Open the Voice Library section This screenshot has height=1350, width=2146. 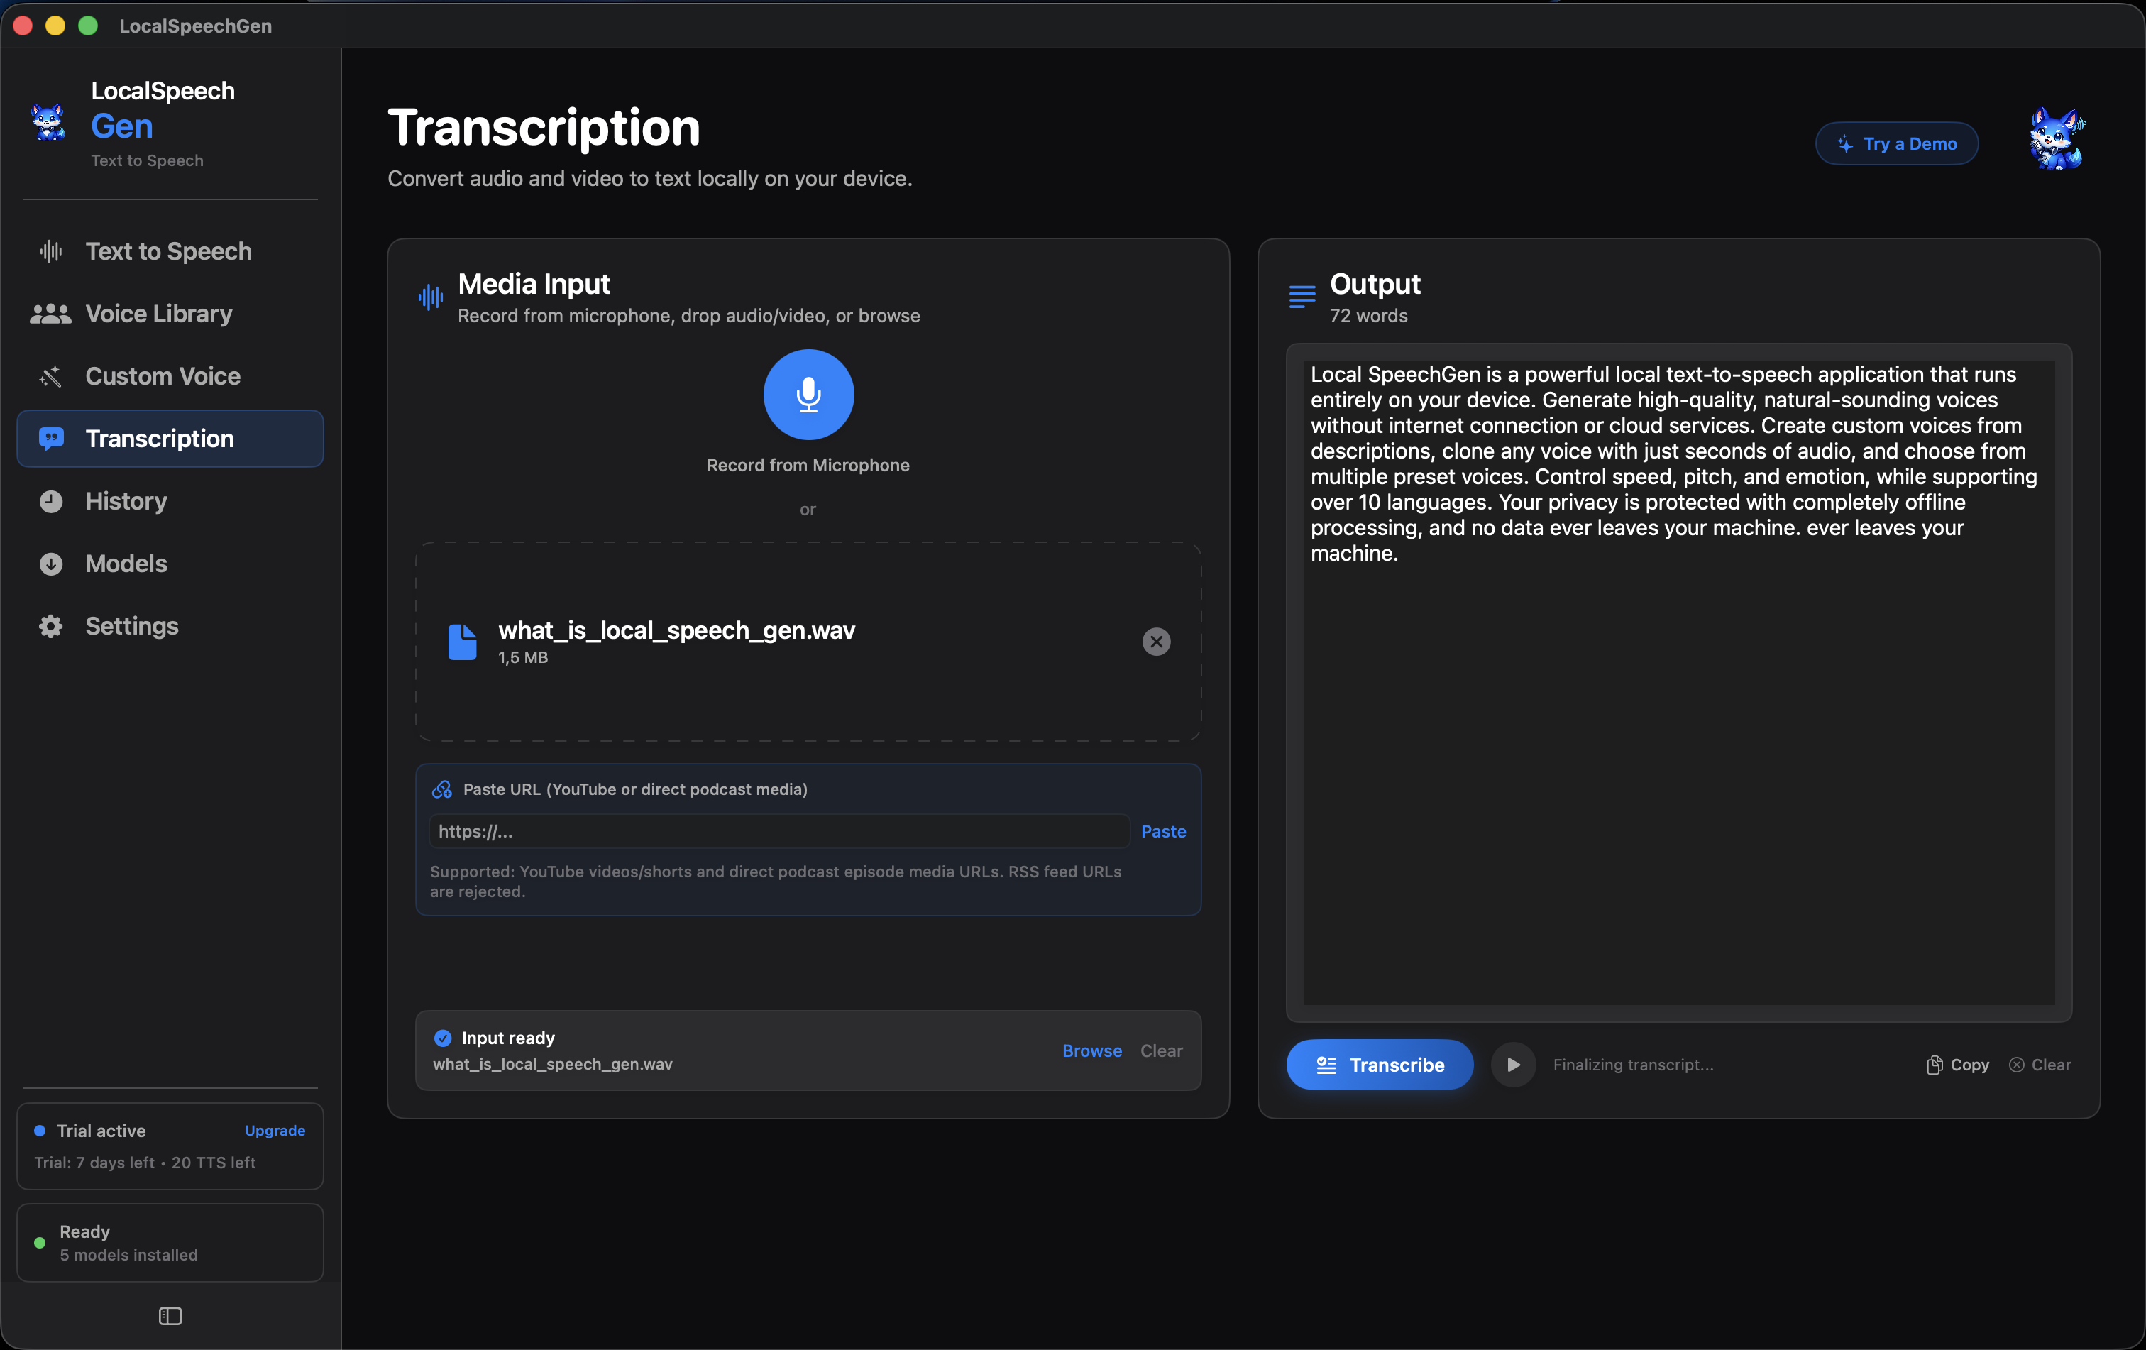158,314
